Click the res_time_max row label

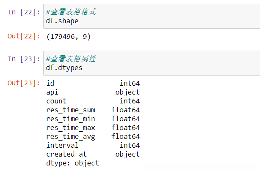71,127
